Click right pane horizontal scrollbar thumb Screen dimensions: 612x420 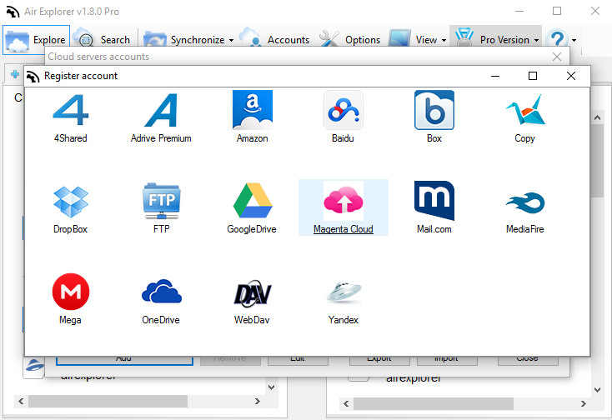[x=434, y=403]
